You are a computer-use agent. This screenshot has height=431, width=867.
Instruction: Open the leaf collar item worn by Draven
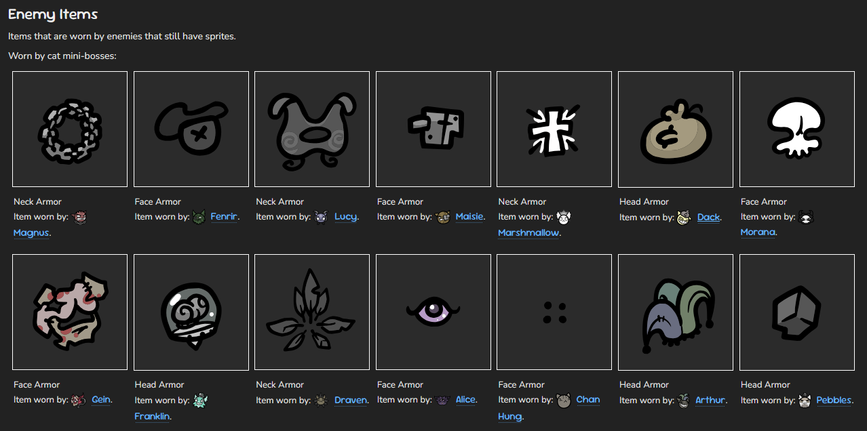tap(312, 312)
